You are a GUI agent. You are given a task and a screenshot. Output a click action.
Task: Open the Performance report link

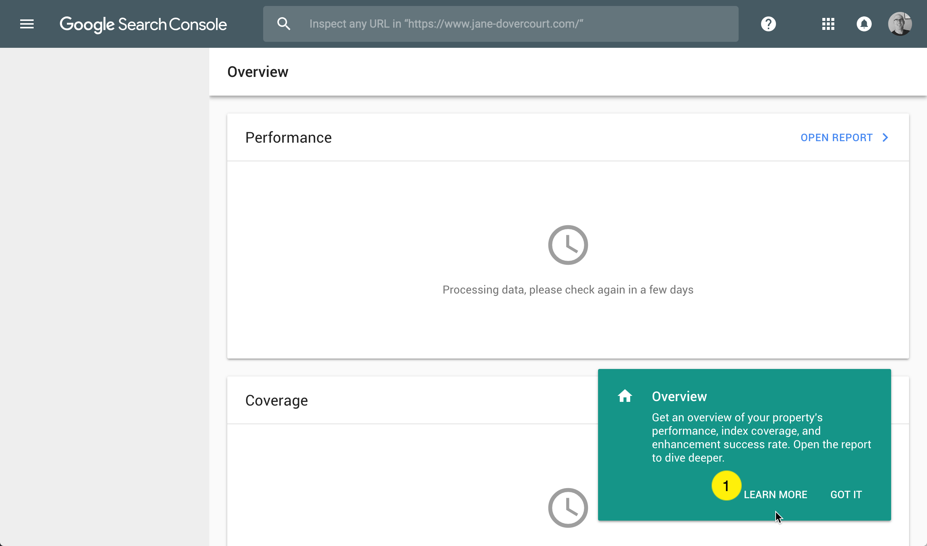(837, 138)
